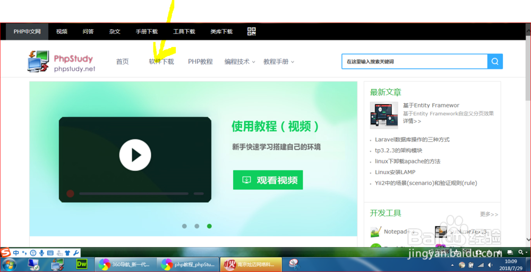Switch to the 南京炫迈网络科 taskbar window

pos(251,265)
